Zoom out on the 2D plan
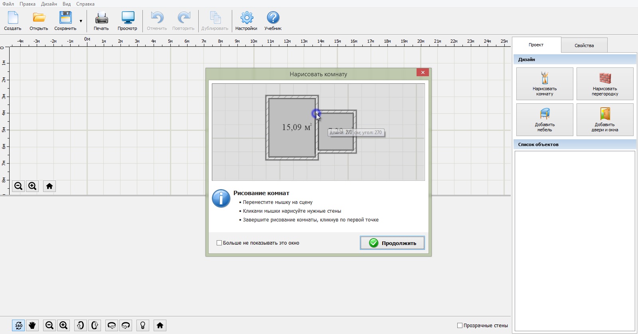The width and height of the screenshot is (638, 334). 18,186
